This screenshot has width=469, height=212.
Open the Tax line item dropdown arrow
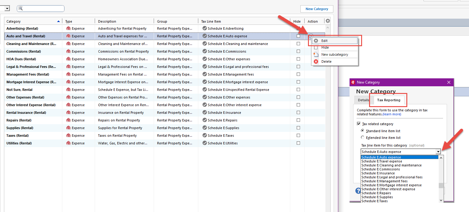pos(438,152)
